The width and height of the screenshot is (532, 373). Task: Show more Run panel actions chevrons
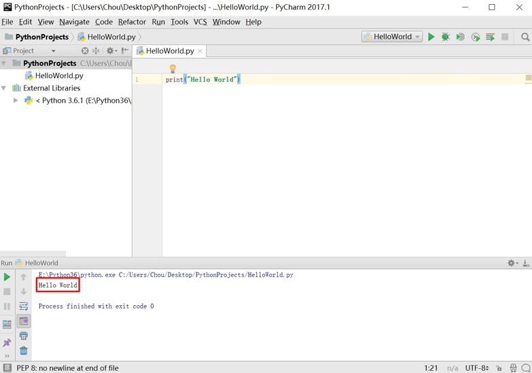tap(7, 356)
